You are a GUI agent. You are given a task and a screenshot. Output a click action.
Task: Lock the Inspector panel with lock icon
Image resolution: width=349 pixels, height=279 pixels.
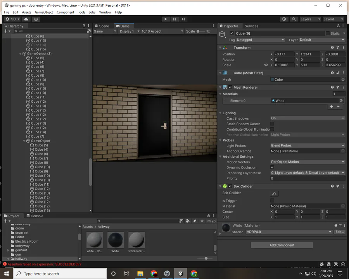coord(338,26)
